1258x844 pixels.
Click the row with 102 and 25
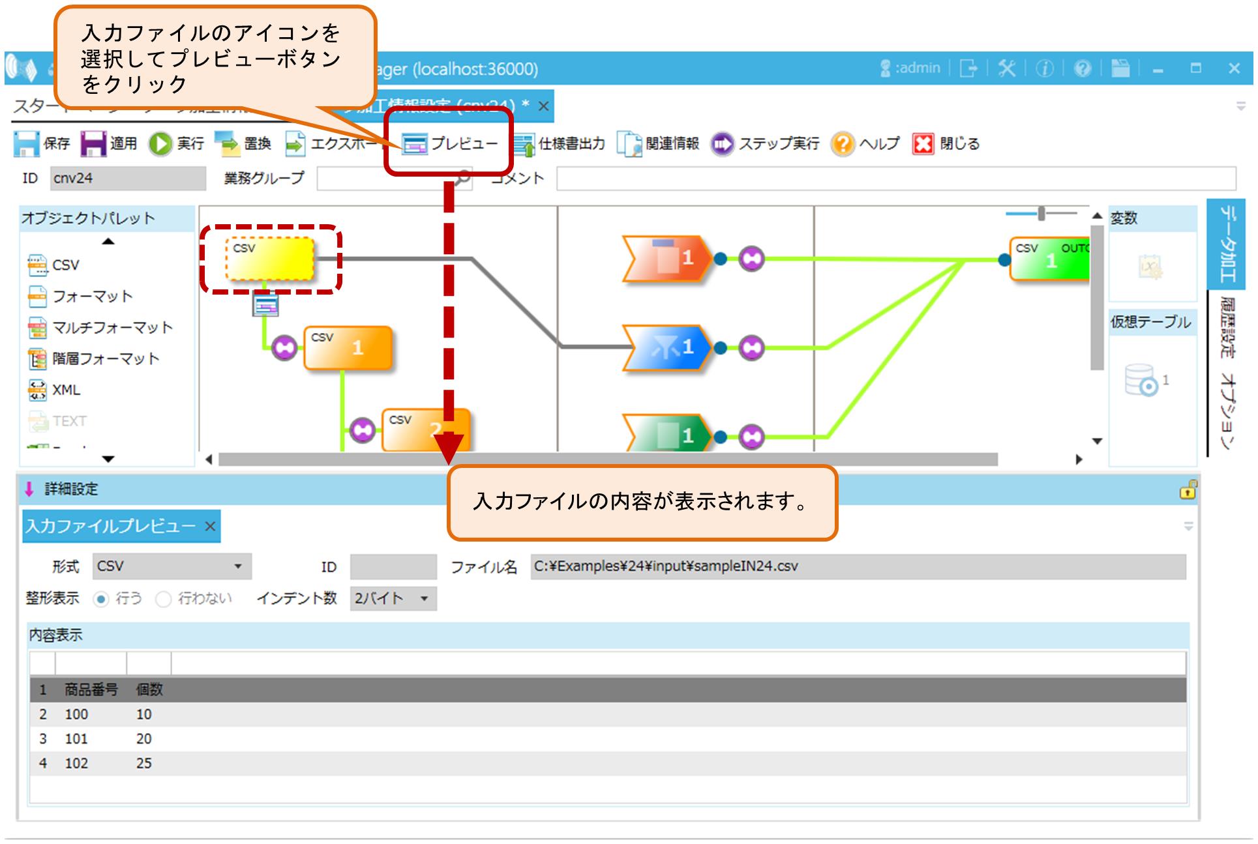click(x=608, y=763)
